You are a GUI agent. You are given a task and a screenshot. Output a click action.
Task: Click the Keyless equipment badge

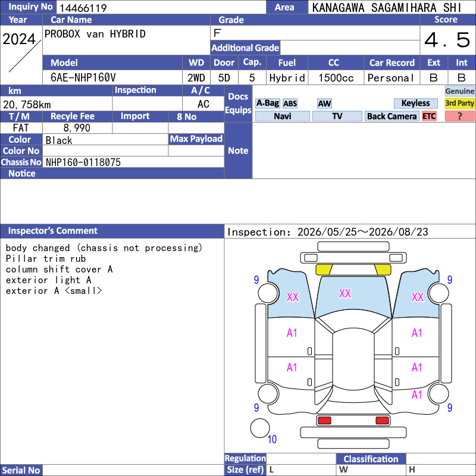[415, 103]
